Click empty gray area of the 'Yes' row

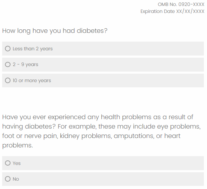[112, 163]
